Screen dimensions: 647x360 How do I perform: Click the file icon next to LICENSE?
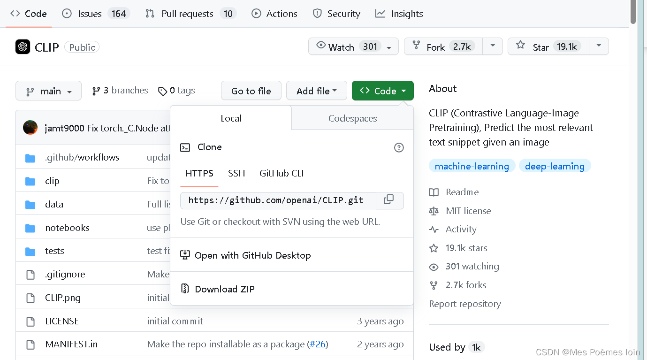pyautogui.click(x=30, y=322)
